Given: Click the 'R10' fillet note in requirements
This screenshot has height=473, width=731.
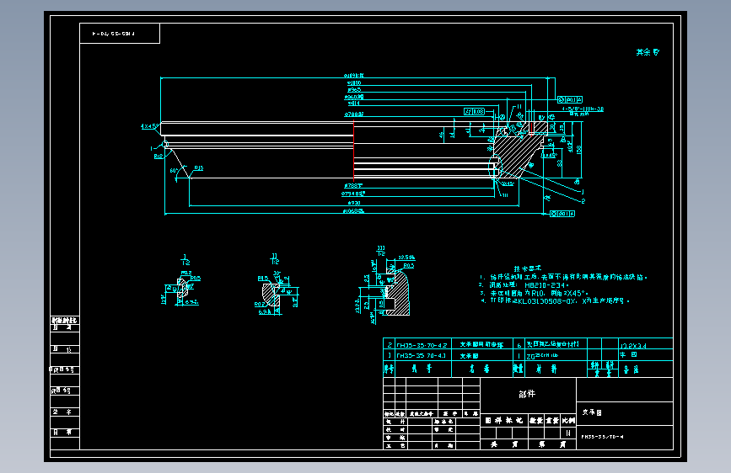Looking at the screenshot, I should [538, 293].
